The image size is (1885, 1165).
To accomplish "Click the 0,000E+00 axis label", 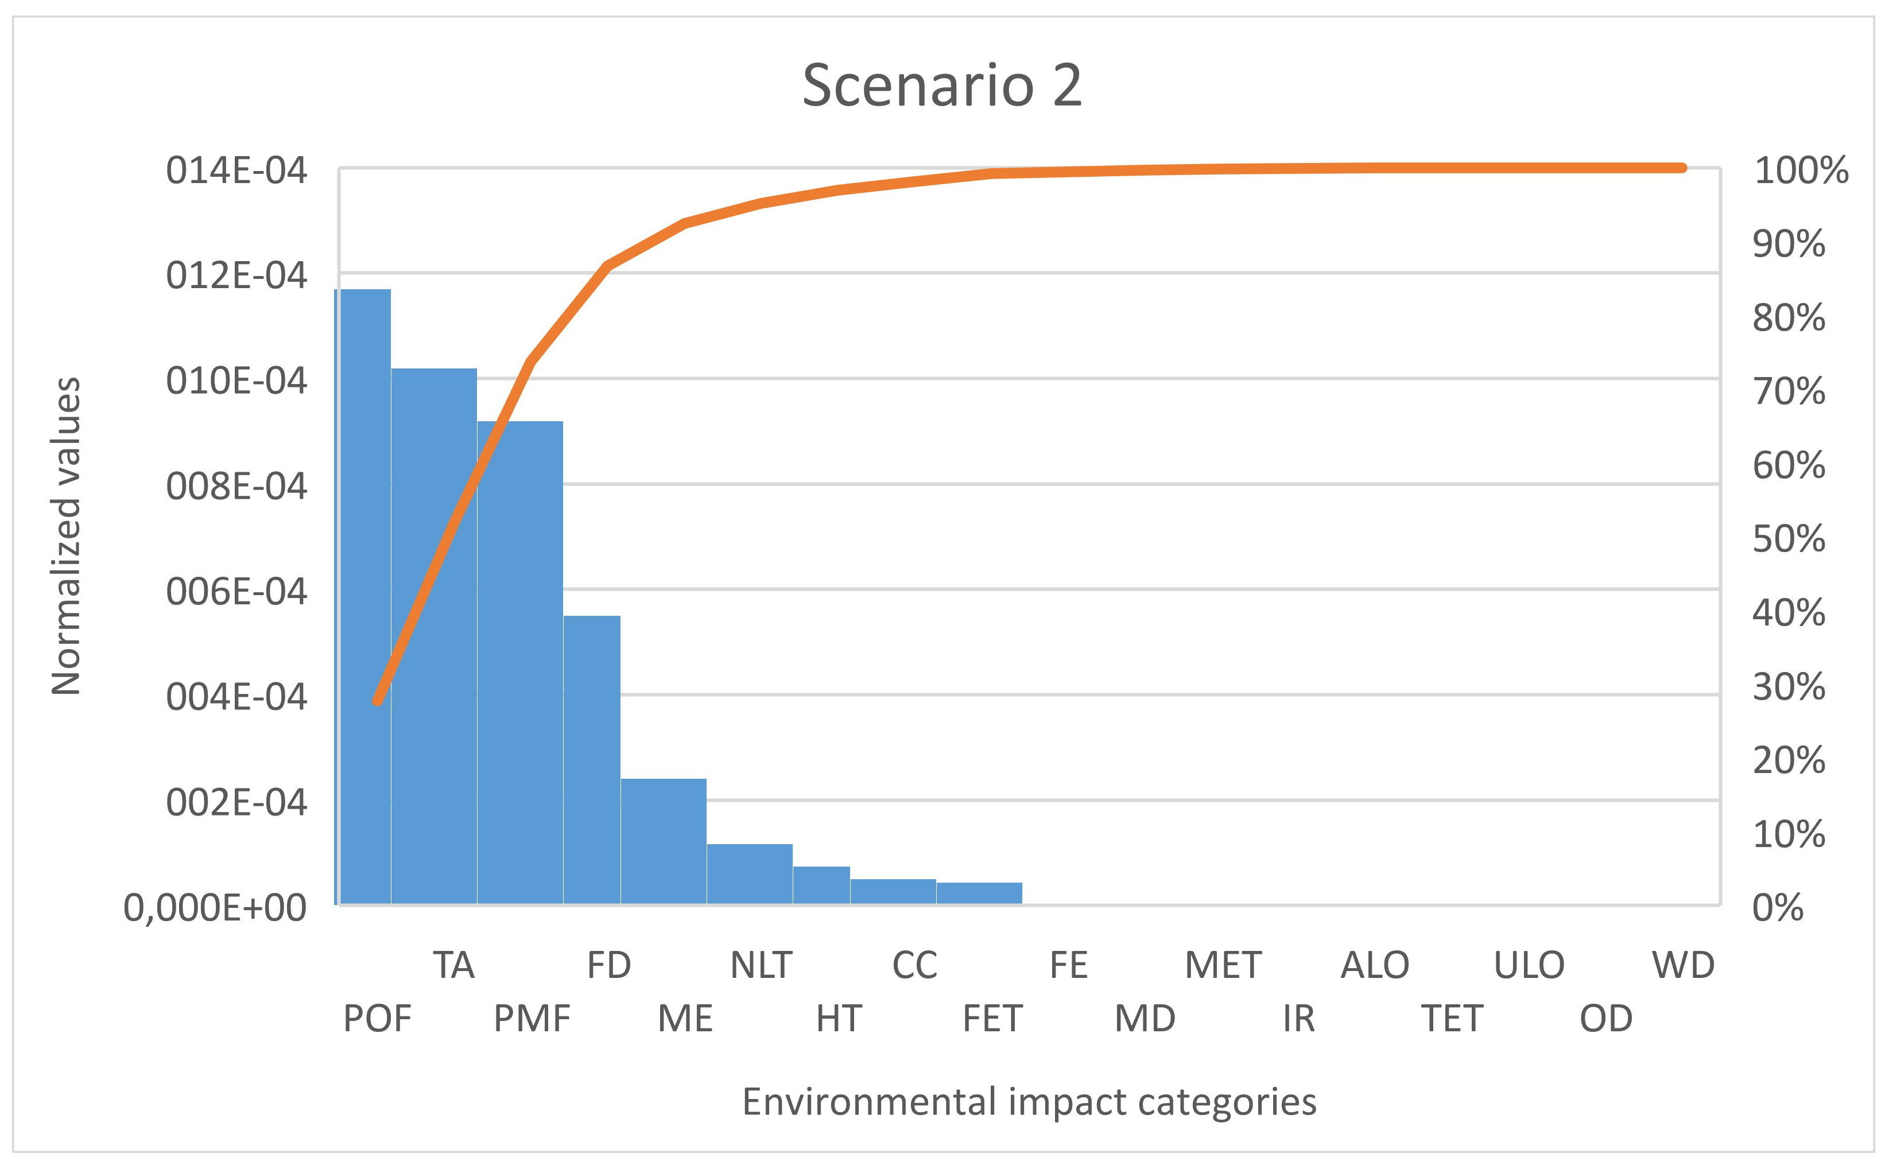I will tap(215, 908).
